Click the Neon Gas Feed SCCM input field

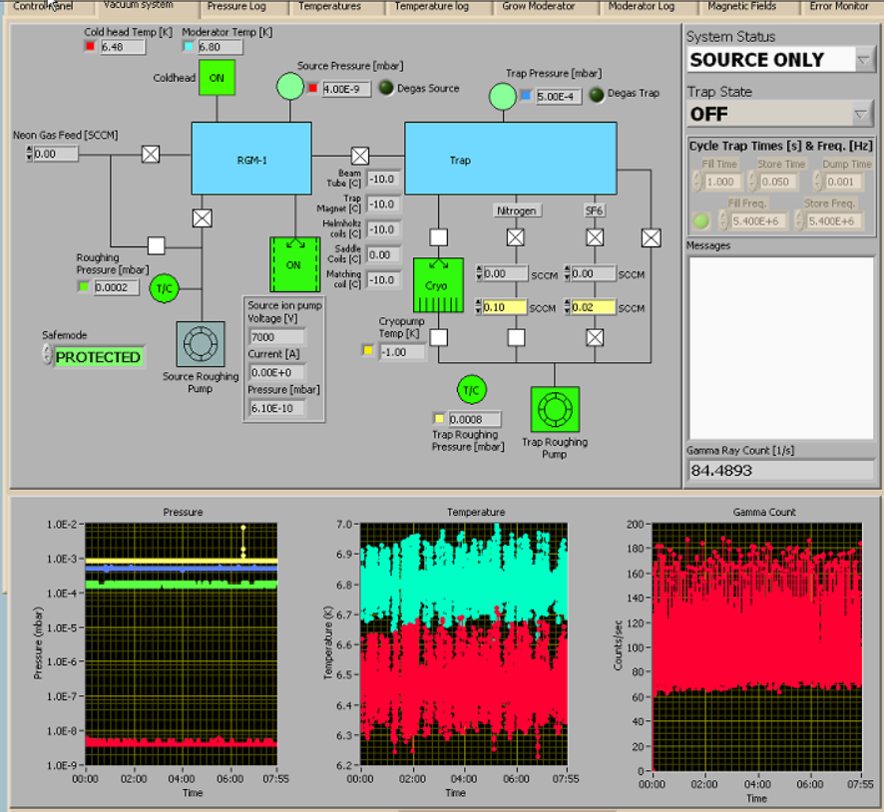56,155
